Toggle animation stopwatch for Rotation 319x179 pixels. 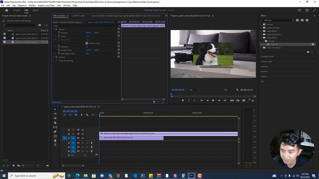coord(59,46)
